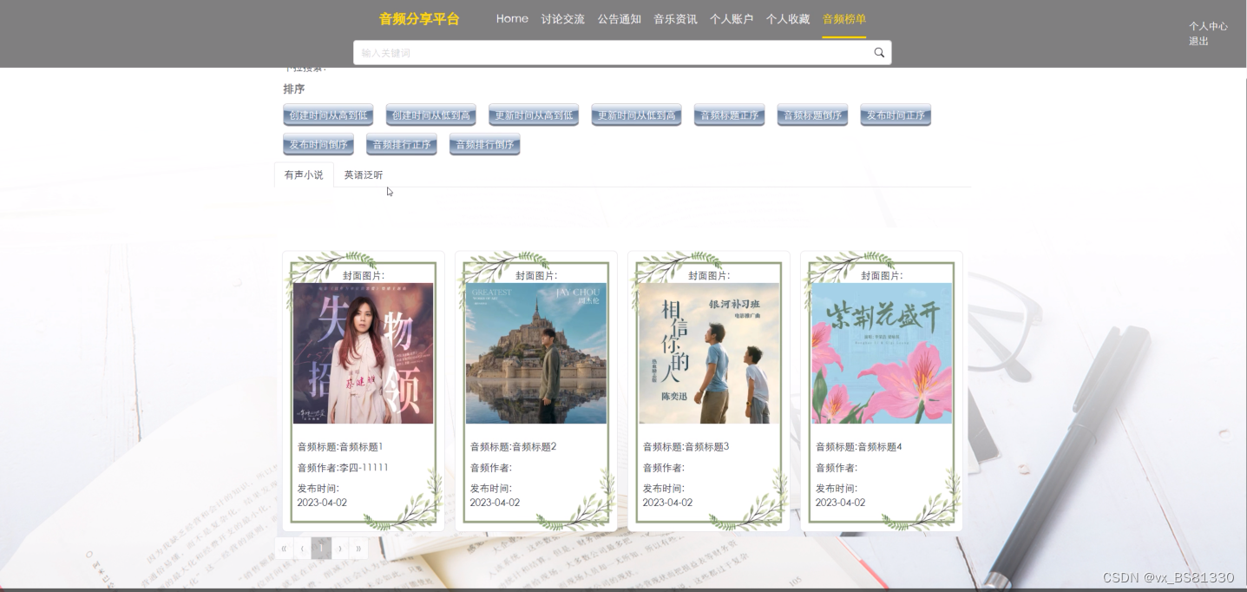Open the 相信你的人 cover thumbnail

(708, 353)
